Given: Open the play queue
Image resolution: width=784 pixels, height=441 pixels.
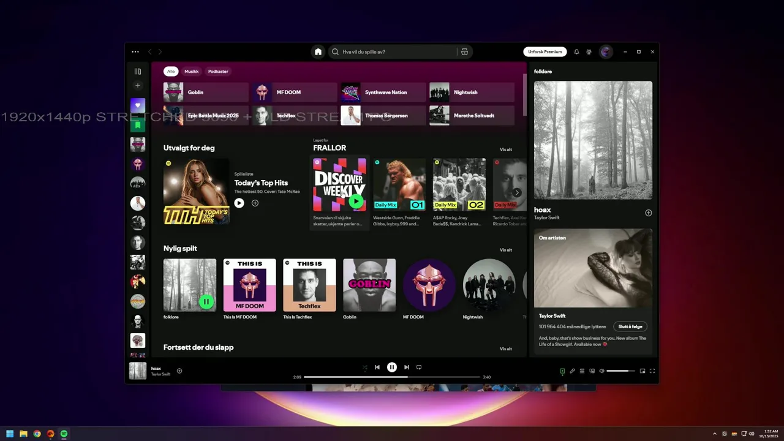Looking at the screenshot, I should pos(582,371).
